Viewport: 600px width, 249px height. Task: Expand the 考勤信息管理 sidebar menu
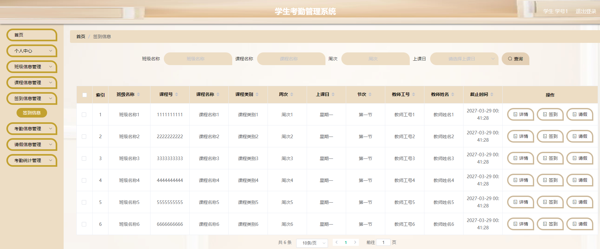click(x=32, y=129)
